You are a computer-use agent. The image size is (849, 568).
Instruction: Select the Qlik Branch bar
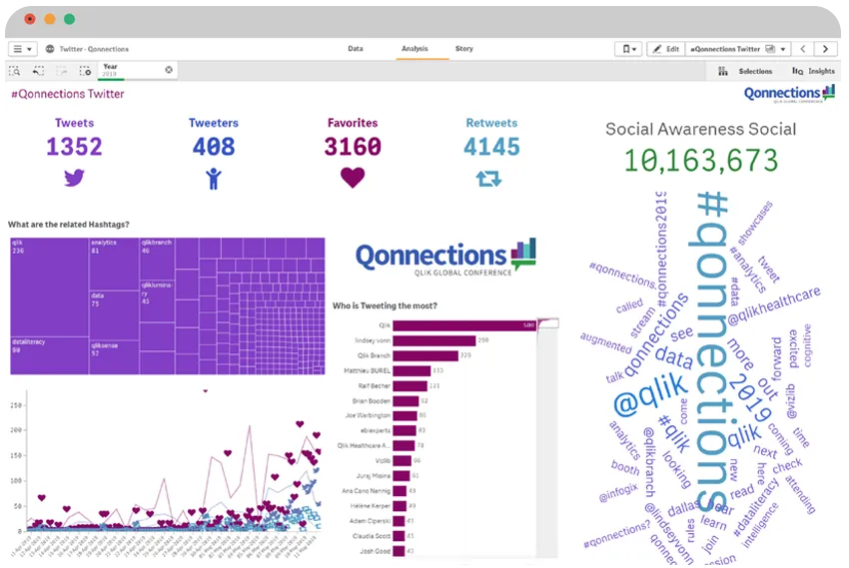[425, 356]
